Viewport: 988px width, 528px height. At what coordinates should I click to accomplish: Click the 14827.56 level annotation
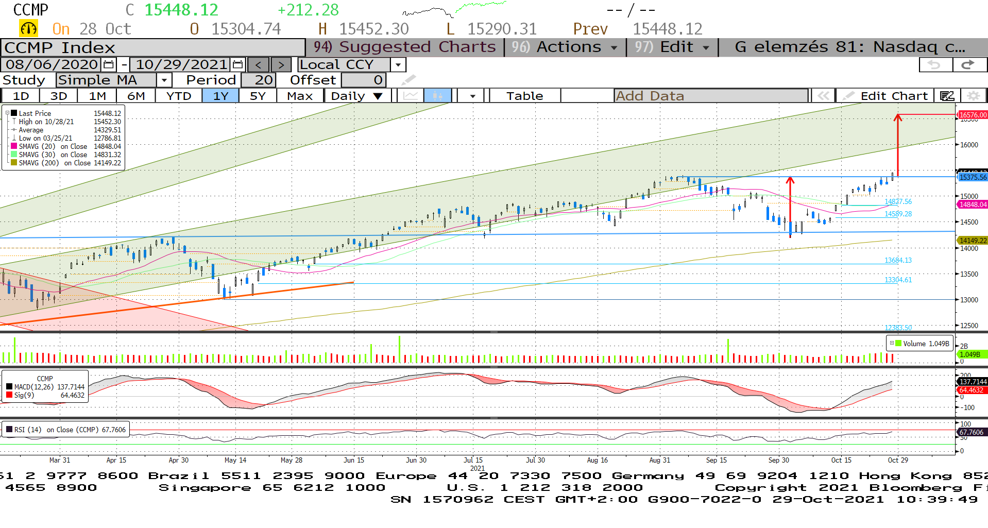tap(898, 201)
